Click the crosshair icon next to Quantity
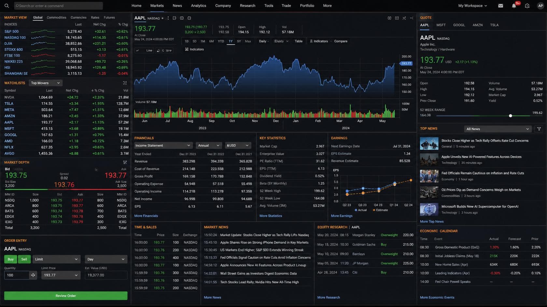This screenshot has height=307, width=547. [x=33, y=275]
